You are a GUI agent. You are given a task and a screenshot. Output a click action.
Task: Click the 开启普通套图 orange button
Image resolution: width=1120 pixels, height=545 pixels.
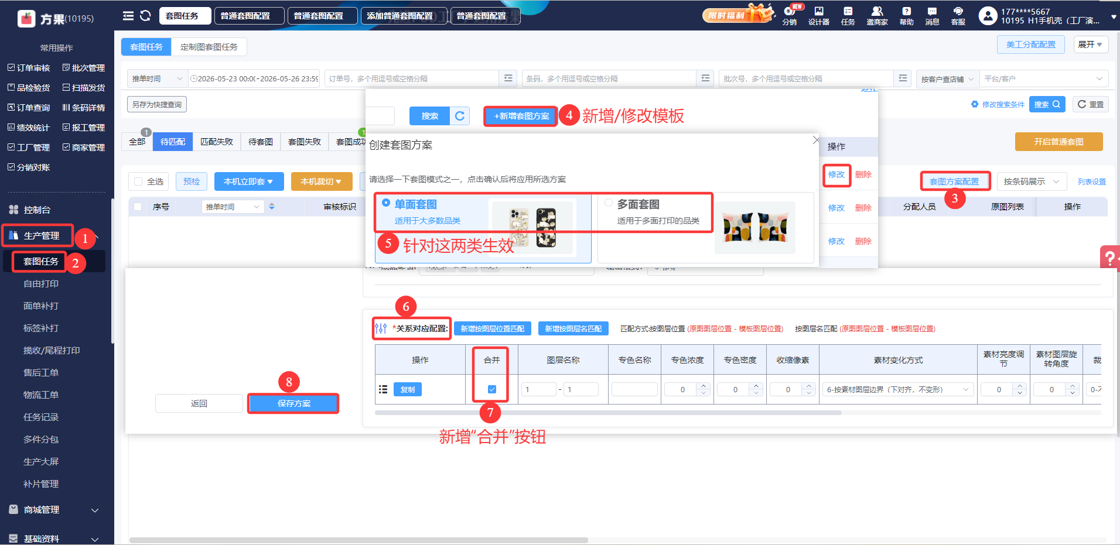pyautogui.click(x=1058, y=142)
